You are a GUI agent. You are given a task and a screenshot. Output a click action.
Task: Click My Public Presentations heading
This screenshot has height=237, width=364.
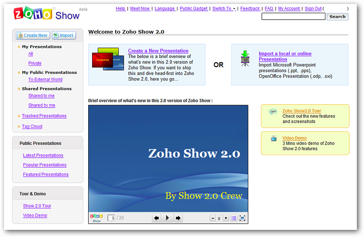tap(49, 73)
